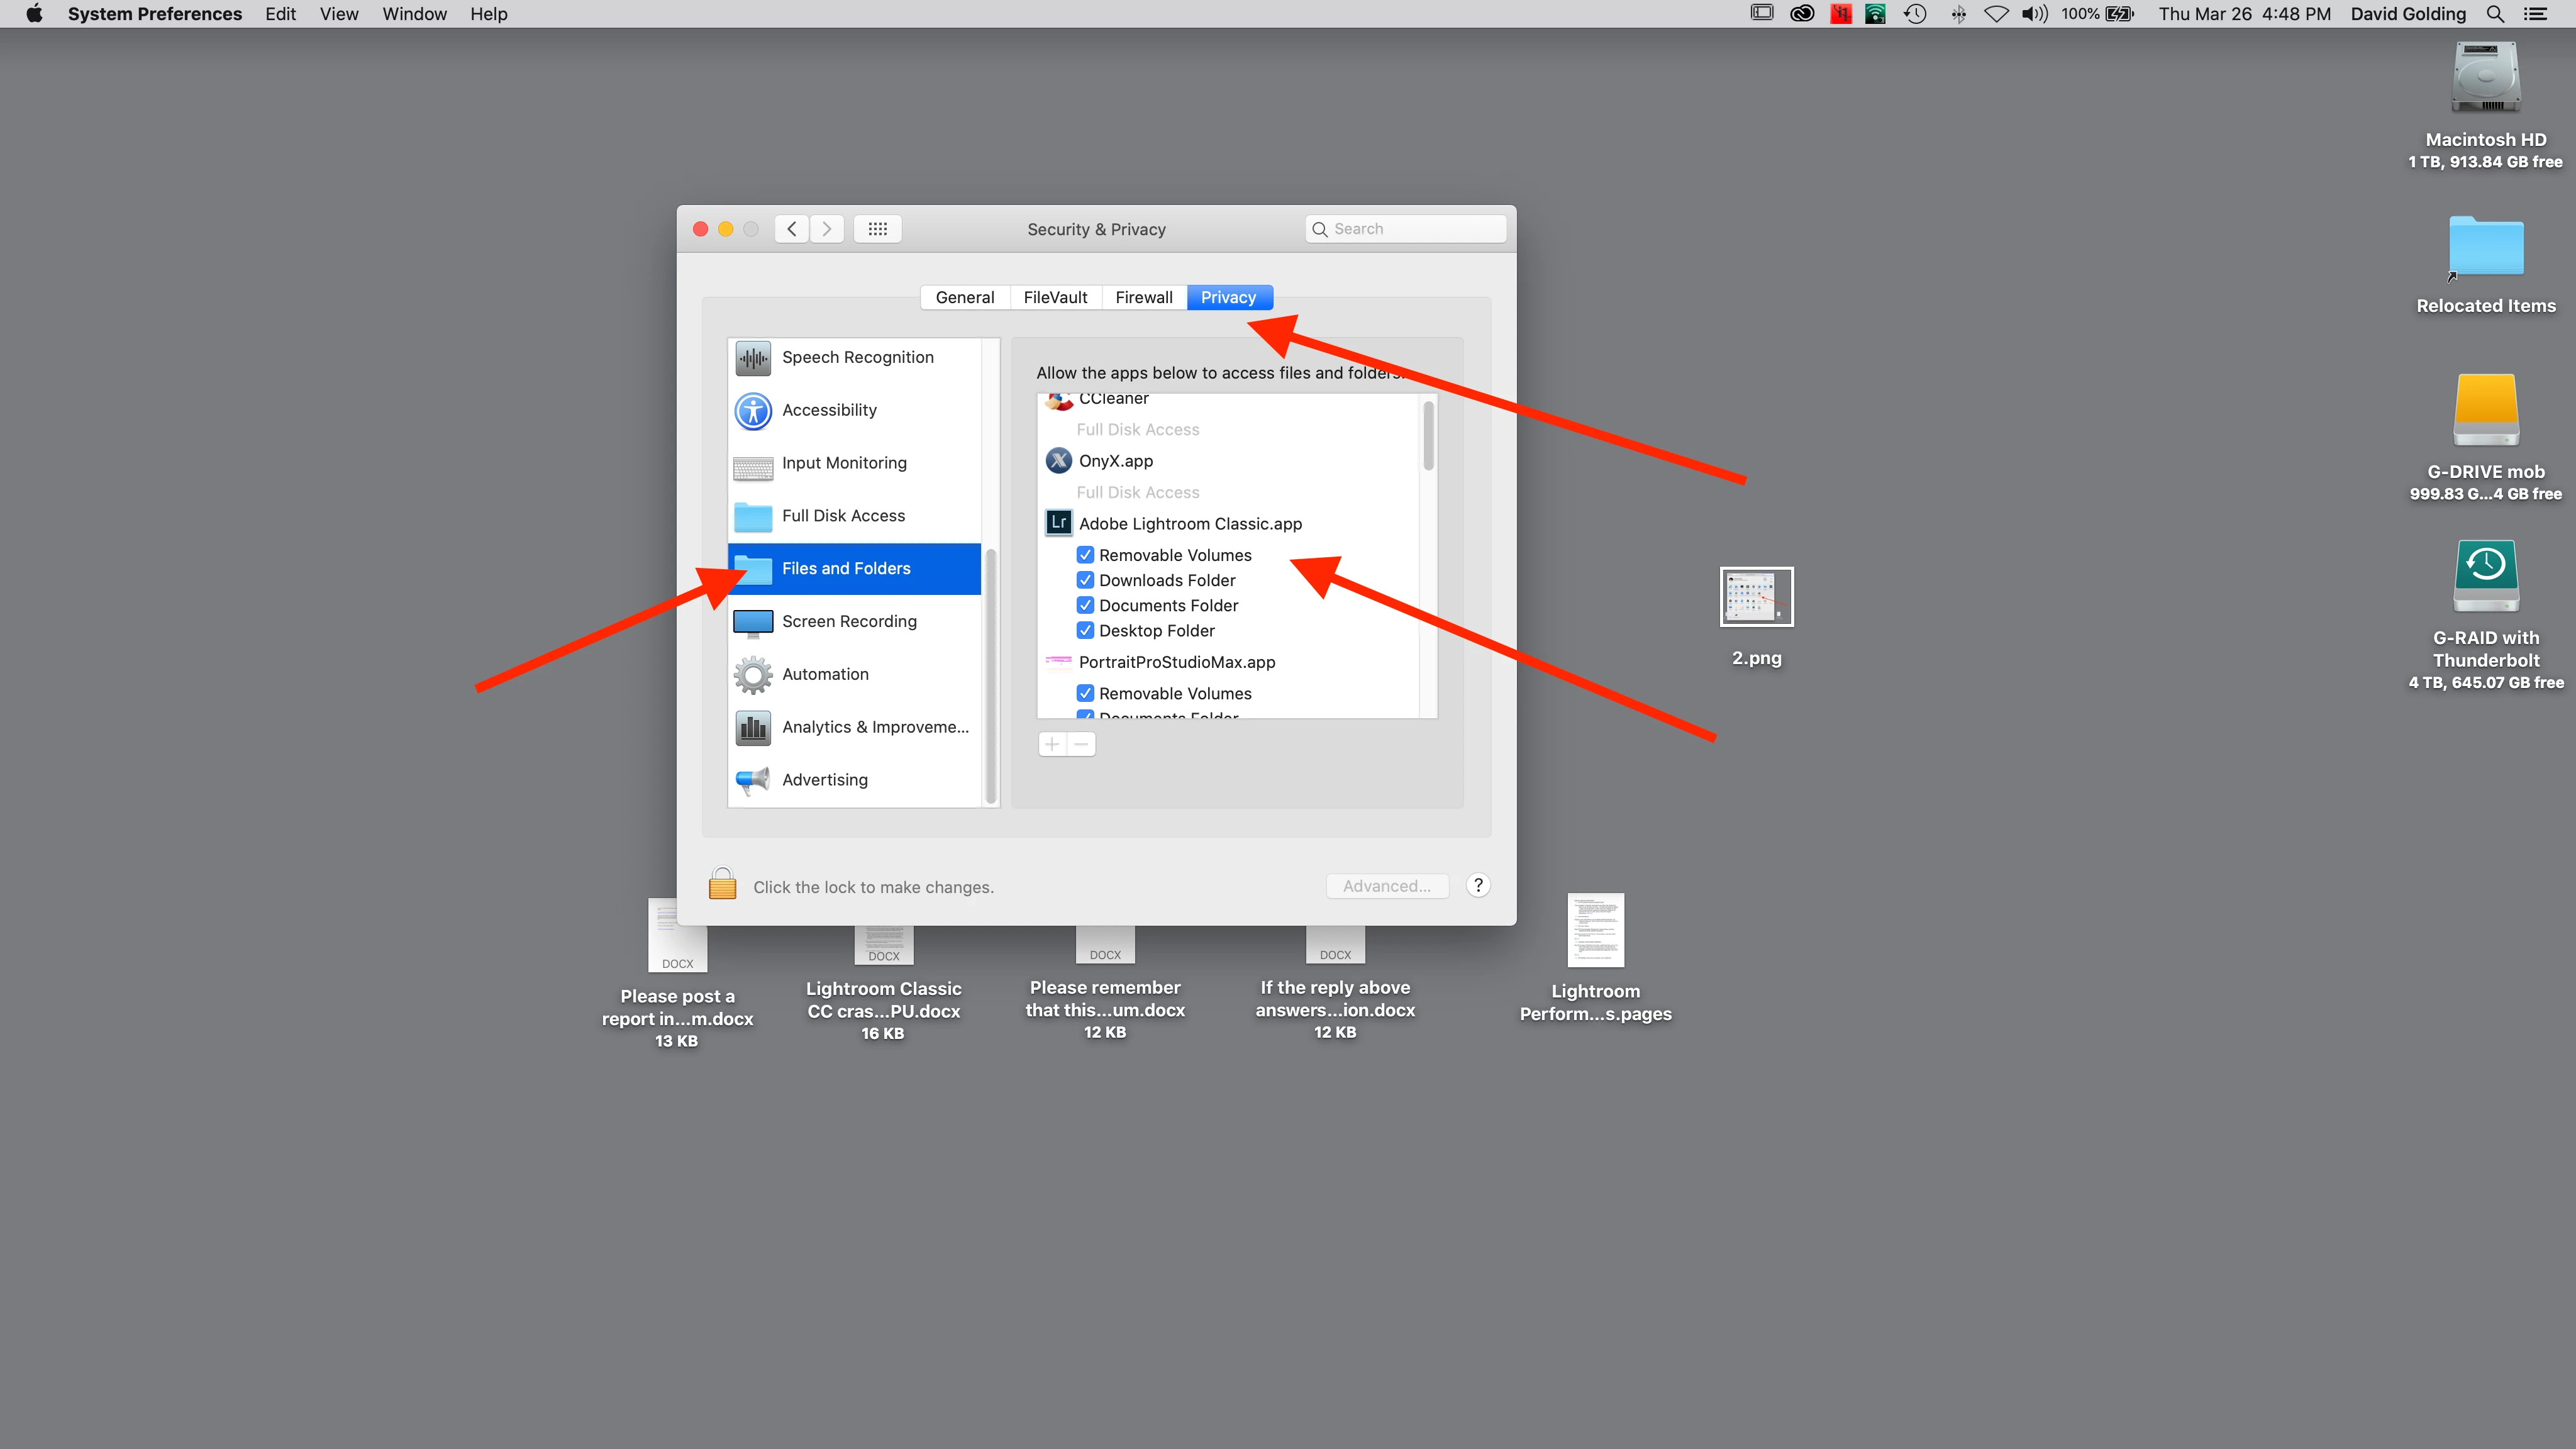Viewport: 2576px width, 1449px height.
Task: Click the help question mark button
Action: 1478,885
